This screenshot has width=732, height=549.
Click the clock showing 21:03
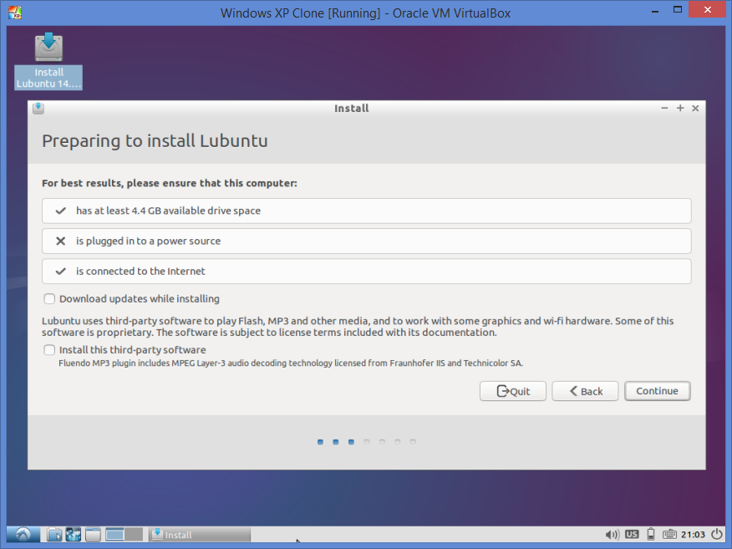(693, 535)
